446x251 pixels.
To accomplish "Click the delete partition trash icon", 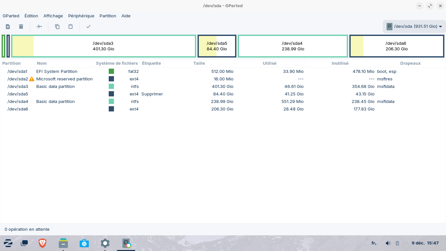I will tap(21, 26).
